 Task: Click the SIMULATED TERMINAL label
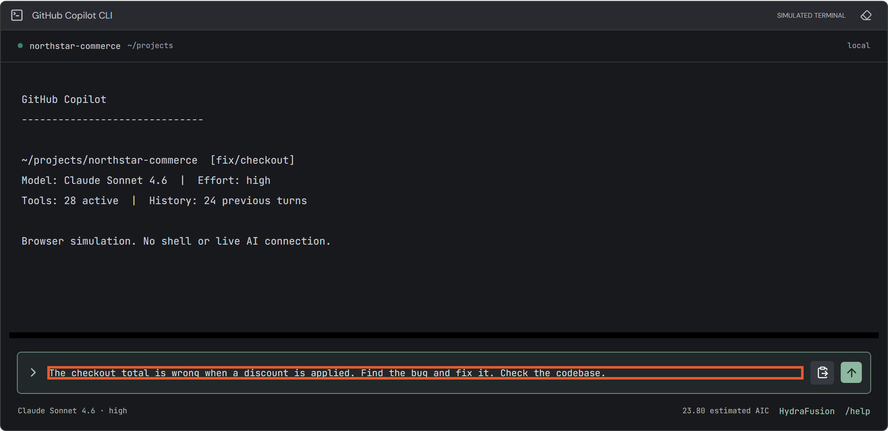pyautogui.click(x=811, y=16)
